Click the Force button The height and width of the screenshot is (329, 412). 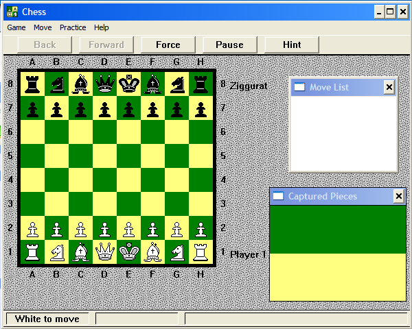tap(168, 45)
